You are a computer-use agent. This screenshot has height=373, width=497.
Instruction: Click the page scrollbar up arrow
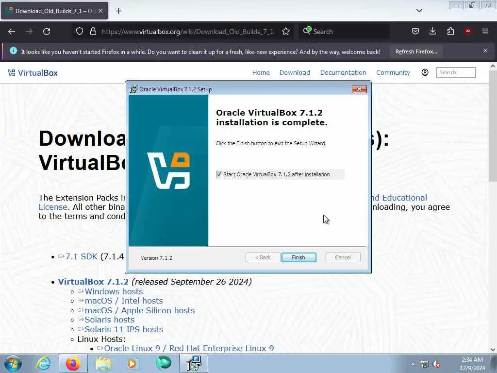click(x=493, y=66)
